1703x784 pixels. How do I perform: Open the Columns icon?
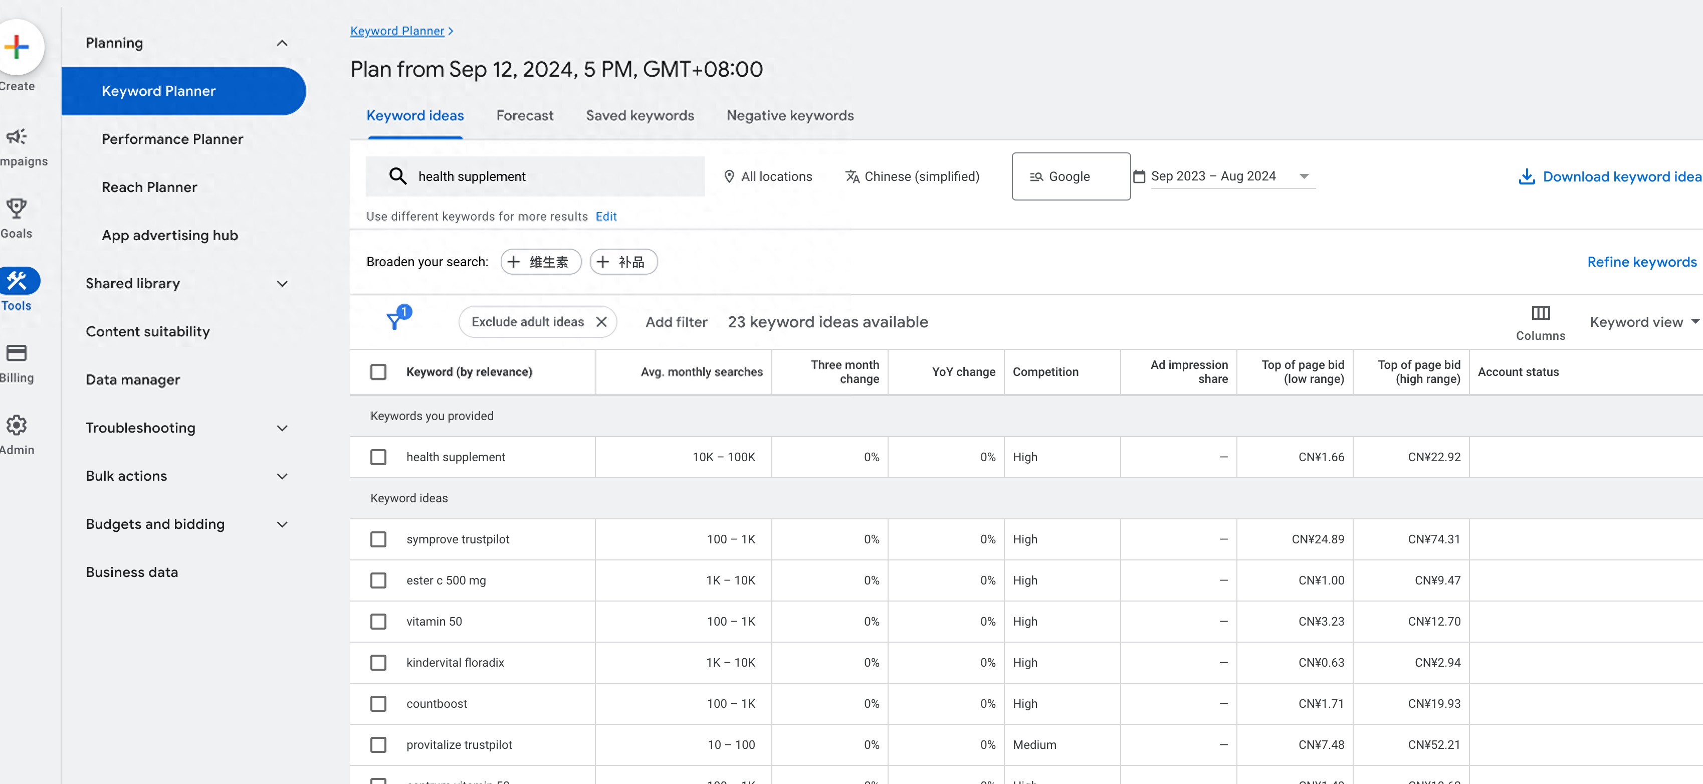point(1541,313)
